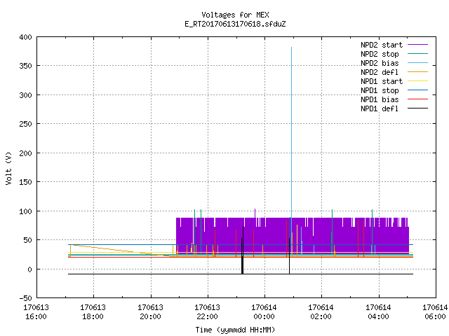This screenshot has width=449, height=336.
Task: Click the Time (yymmdd HH:MM) axis label
Action: point(235,330)
